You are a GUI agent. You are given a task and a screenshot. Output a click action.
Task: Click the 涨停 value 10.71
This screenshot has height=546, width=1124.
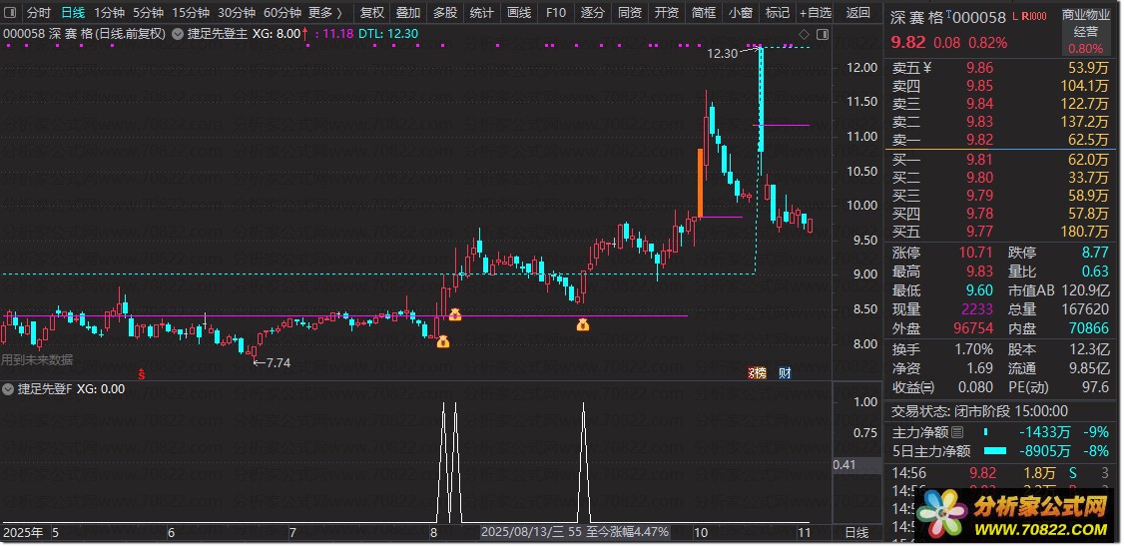coord(975,253)
